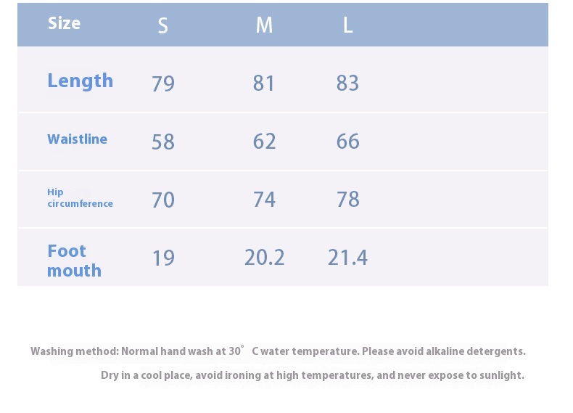This screenshot has width=573, height=413.
Task: Click the Length row label
Action: click(80, 81)
